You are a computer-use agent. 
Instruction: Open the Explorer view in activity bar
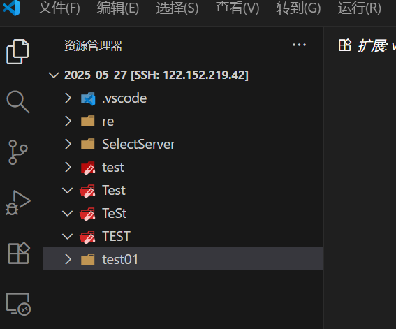pos(17,52)
